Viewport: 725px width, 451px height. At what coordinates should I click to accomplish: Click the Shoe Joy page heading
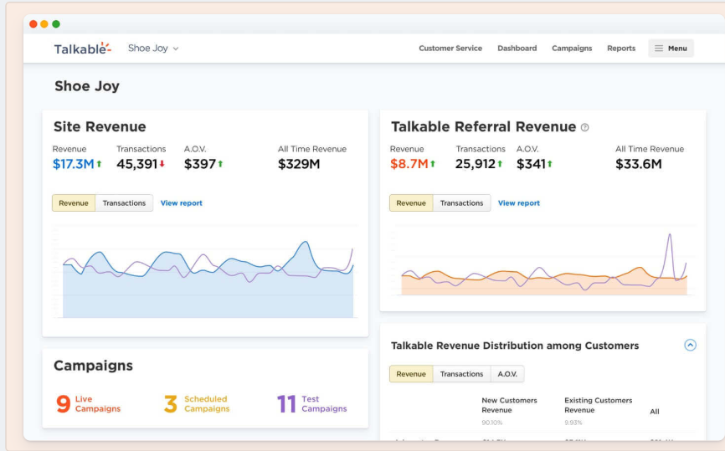click(87, 86)
